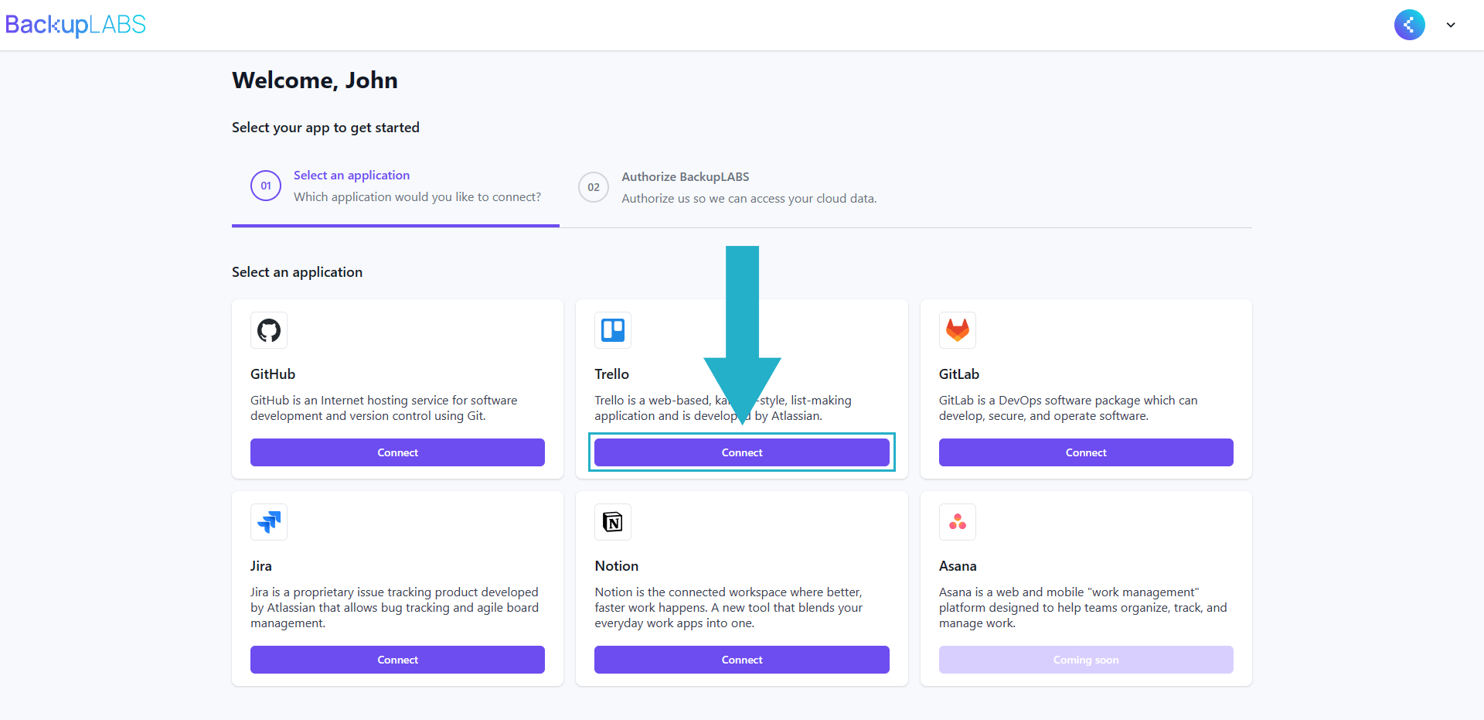
Task: Click the Welcome, John heading
Action: tap(315, 80)
